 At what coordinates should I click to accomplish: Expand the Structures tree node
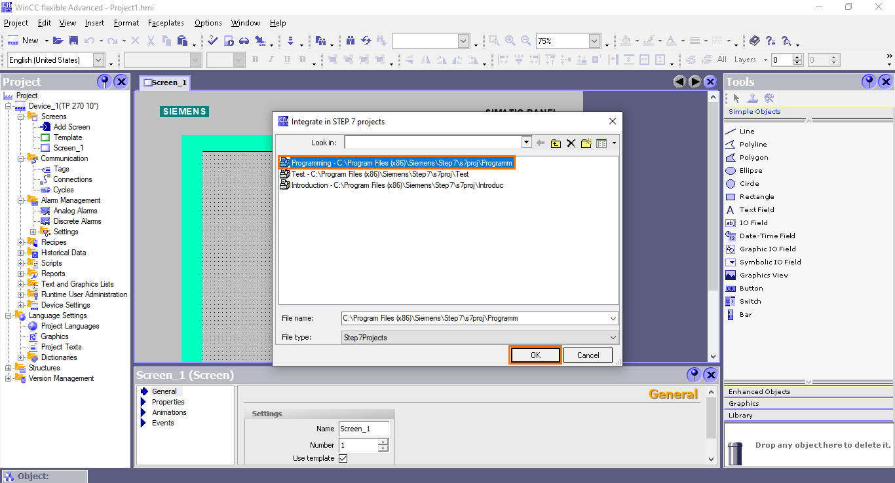pyautogui.click(x=9, y=368)
